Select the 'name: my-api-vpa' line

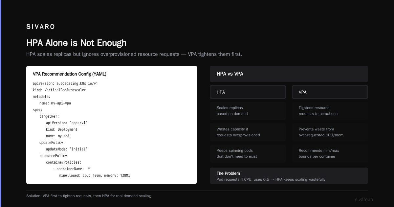(x=55, y=103)
